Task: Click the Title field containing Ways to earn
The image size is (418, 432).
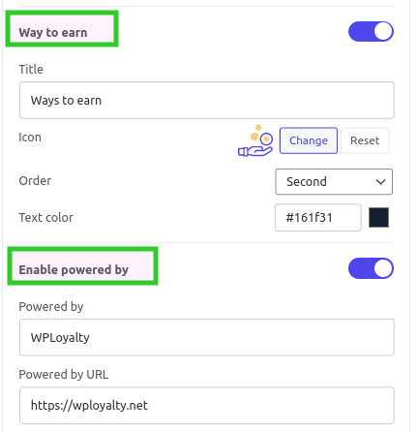Action: pyautogui.click(x=207, y=100)
